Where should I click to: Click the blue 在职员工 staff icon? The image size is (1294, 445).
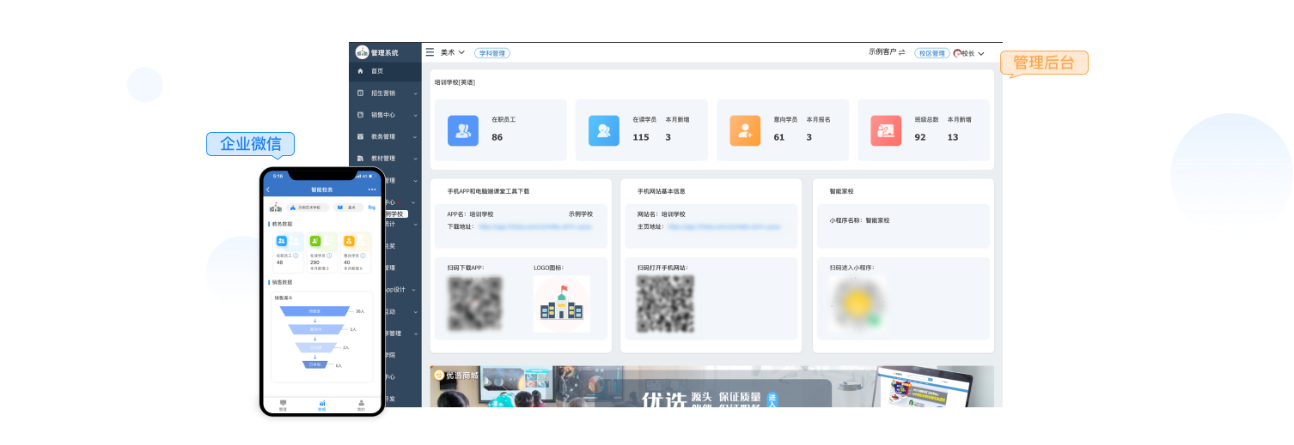pyautogui.click(x=463, y=130)
